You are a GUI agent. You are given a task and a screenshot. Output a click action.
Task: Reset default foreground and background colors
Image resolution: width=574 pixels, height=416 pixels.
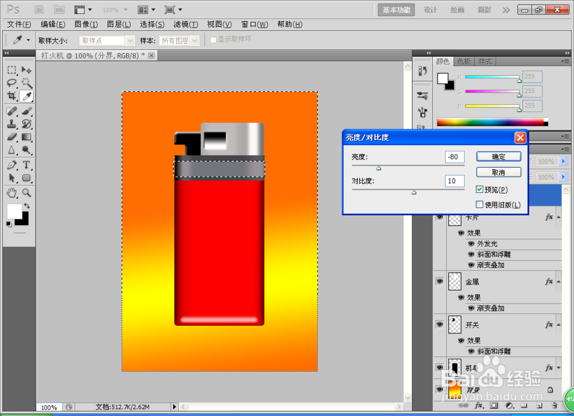point(9,224)
